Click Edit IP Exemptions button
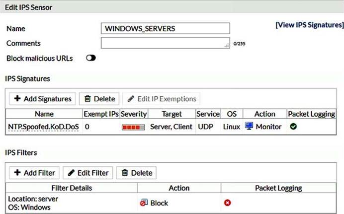Viewport: 344px width, 214px height. coord(162,99)
